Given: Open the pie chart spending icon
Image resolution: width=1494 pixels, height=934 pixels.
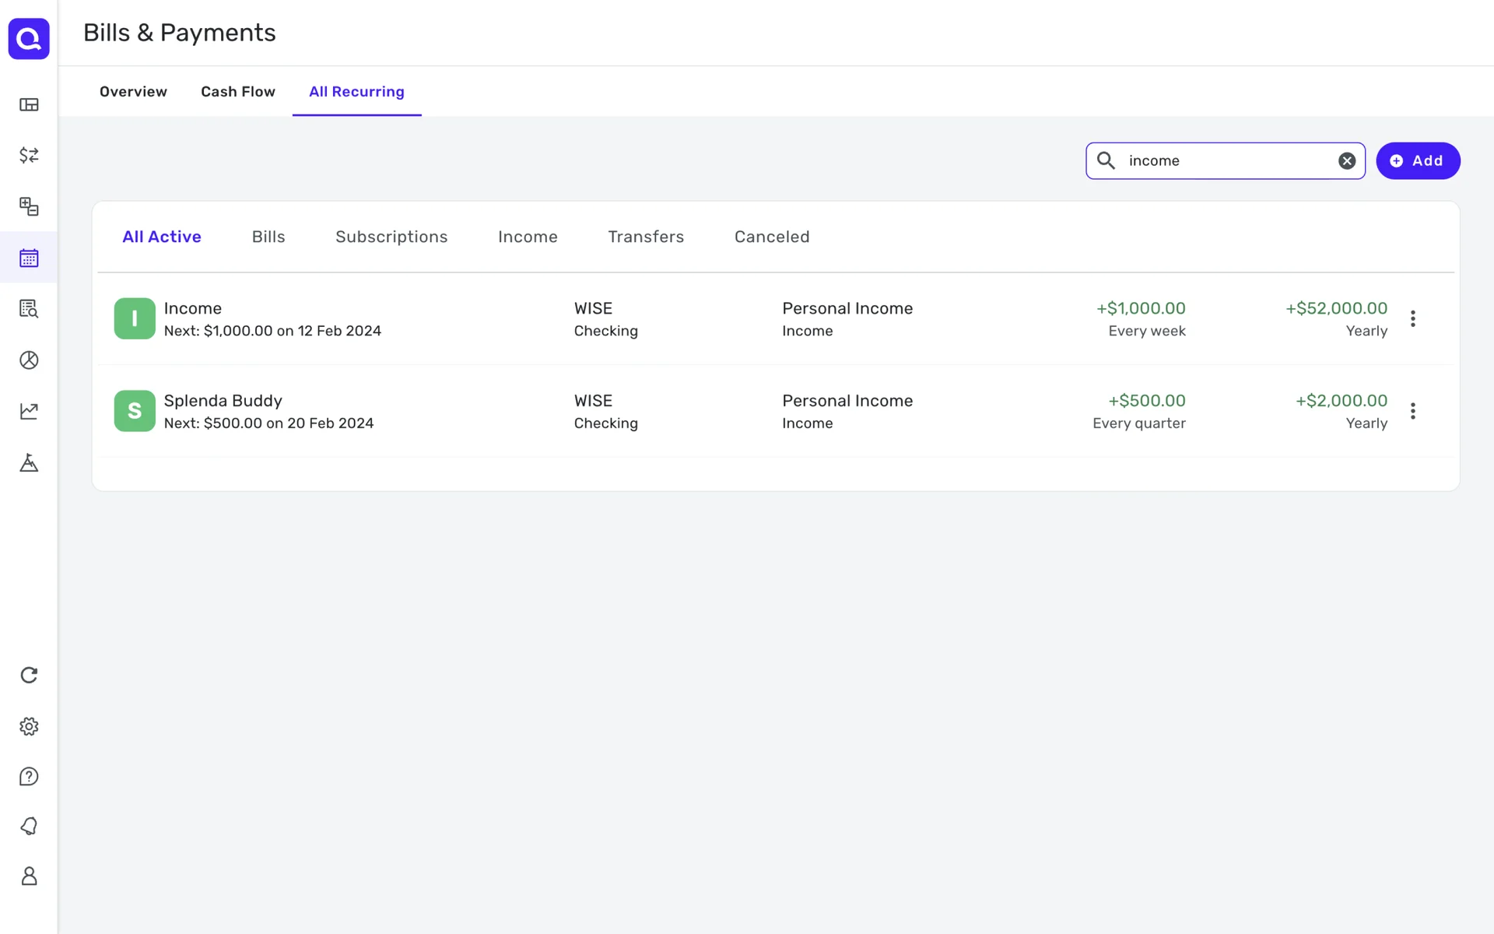Looking at the screenshot, I should click(x=29, y=360).
